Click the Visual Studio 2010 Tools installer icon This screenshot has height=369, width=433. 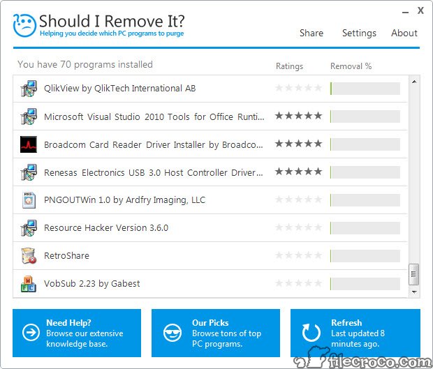coord(29,116)
